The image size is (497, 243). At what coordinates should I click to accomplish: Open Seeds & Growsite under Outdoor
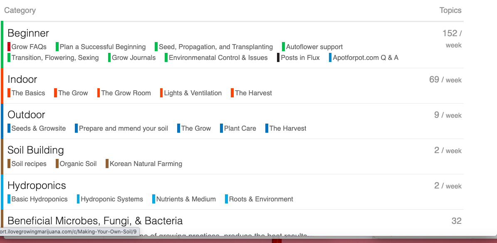(38, 129)
